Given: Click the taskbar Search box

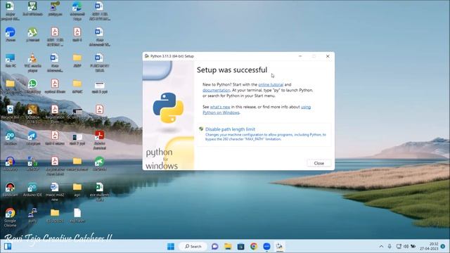Looking at the screenshot, I should tap(193, 247).
